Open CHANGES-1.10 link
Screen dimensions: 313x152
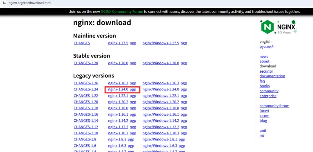(86, 133)
